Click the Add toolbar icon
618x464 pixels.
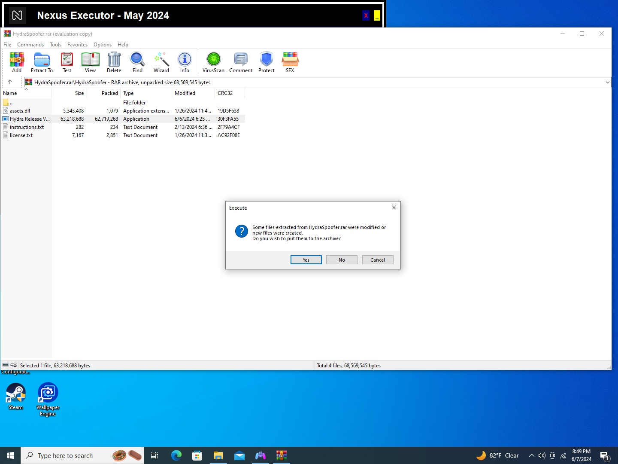(17, 62)
